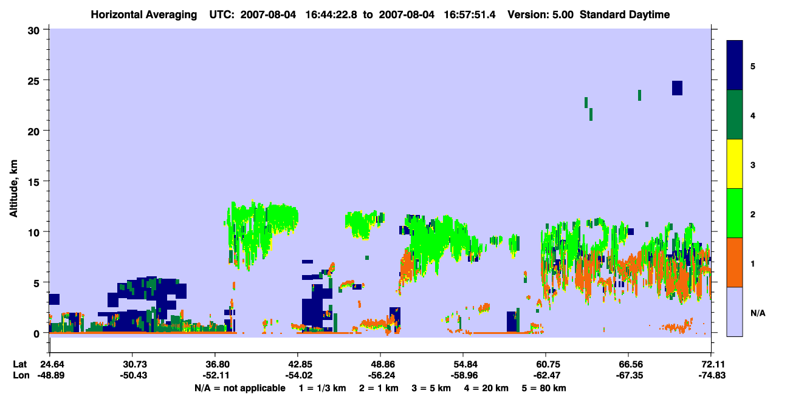Click the bright green level 2 color swatch
The width and height of the screenshot is (790, 405).
click(735, 213)
